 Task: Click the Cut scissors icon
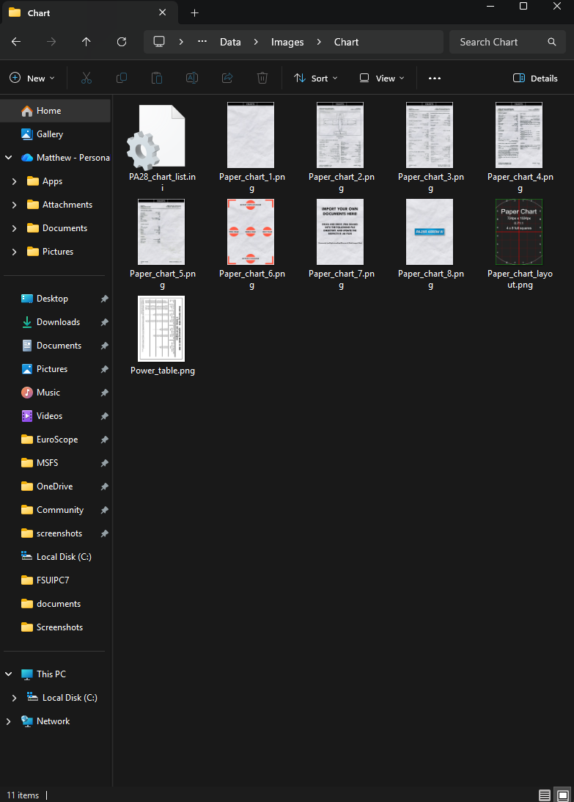coord(87,79)
